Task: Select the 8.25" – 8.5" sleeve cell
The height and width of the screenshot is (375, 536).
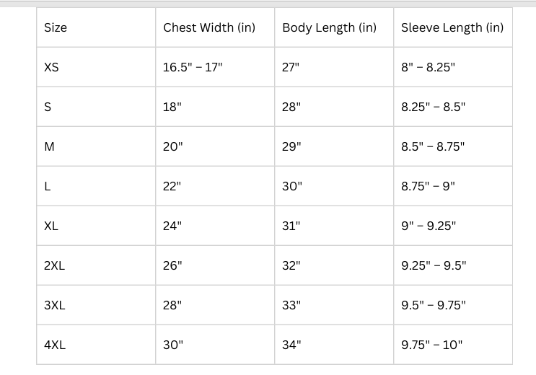Action: tap(453, 107)
